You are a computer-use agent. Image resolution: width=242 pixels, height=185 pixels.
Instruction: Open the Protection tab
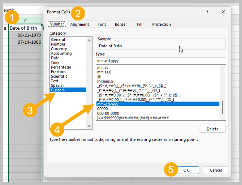click(161, 25)
